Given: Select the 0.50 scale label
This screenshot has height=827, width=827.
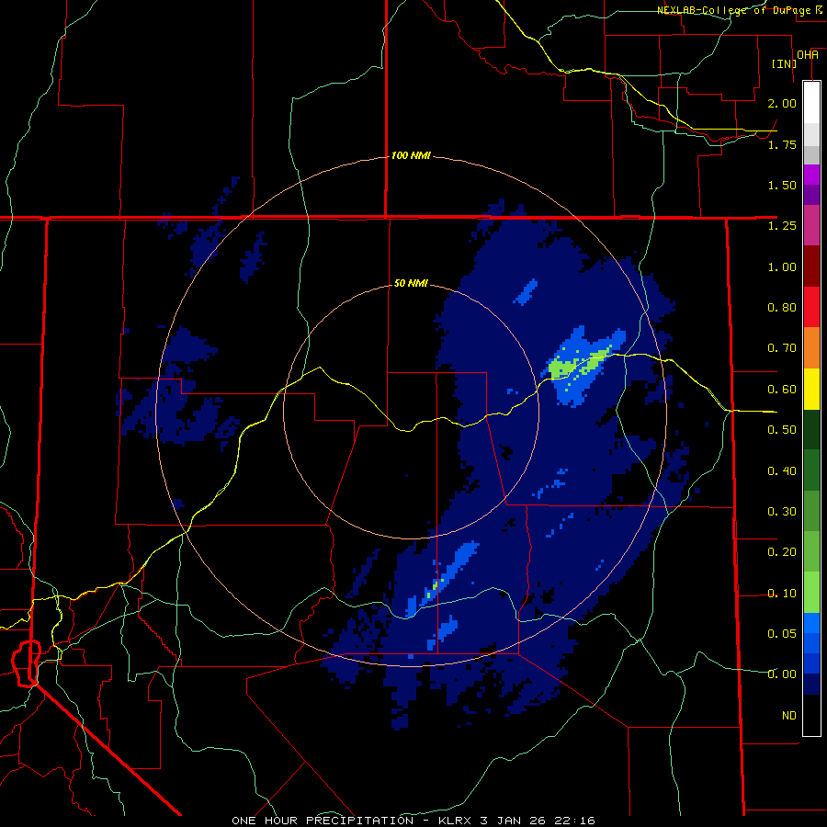Looking at the screenshot, I should (782, 430).
